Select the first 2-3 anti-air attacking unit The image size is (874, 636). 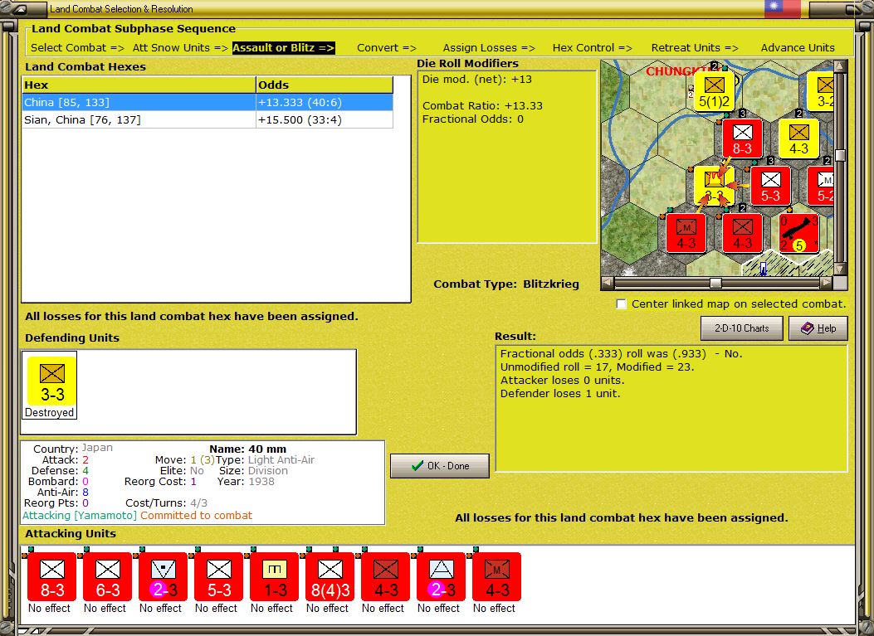164,577
